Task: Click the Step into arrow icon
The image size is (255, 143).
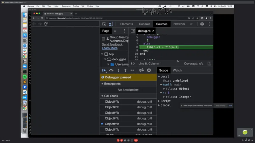Action: (118, 70)
